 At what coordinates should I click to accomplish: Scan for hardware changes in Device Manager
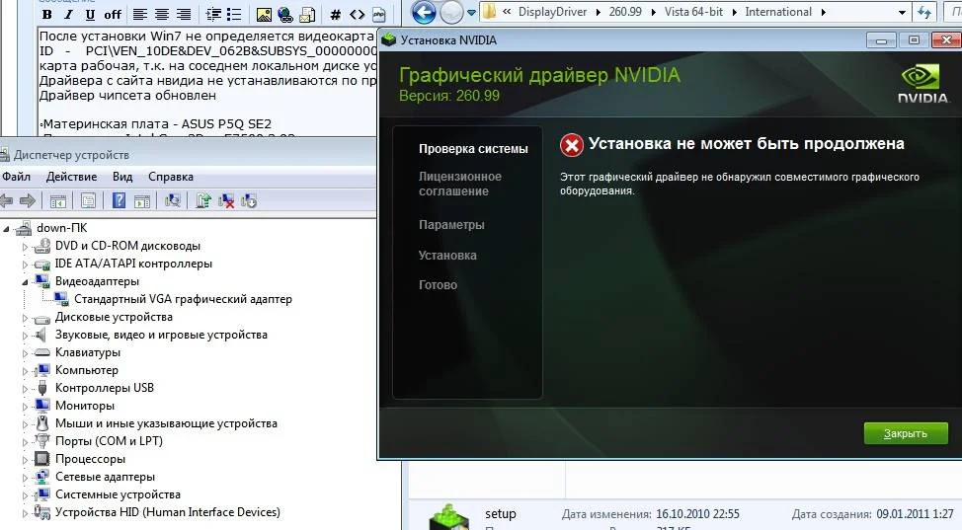pyautogui.click(x=173, y=200)
